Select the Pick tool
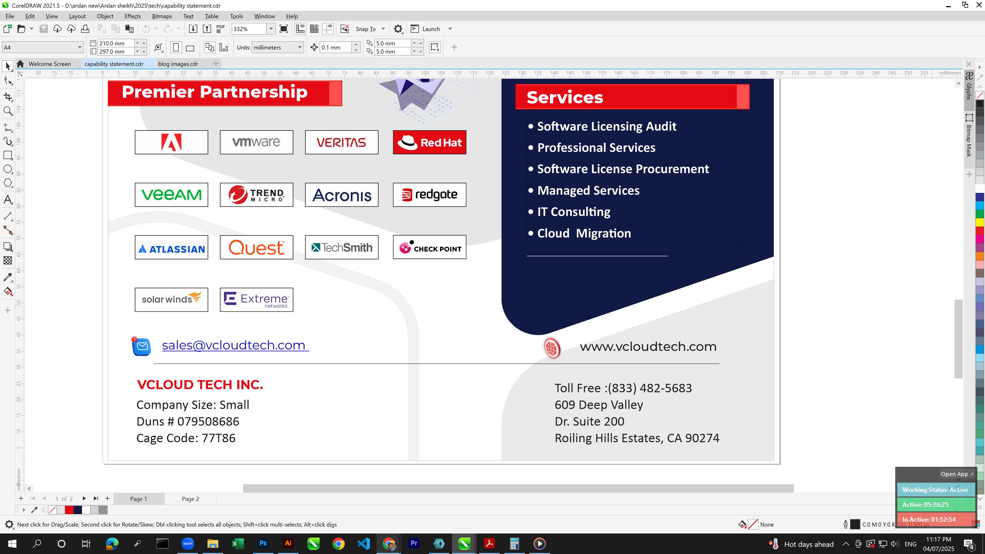This screenshot has height=554, width=985. [8, 66]
